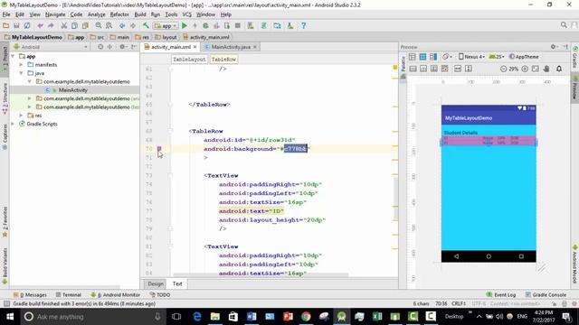
Task: Stop the running app with the stop icon
Action: 238,26
